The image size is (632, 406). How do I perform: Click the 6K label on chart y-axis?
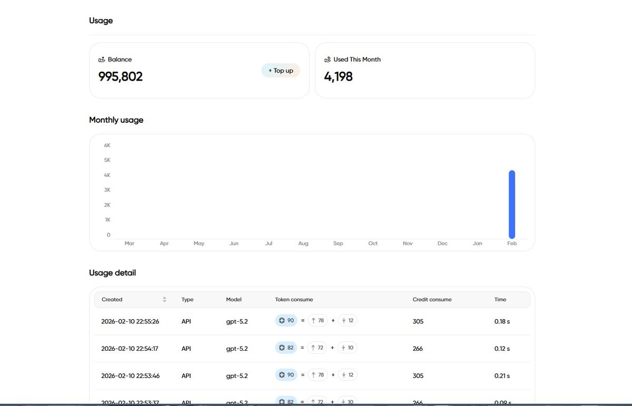coord(107,145)
